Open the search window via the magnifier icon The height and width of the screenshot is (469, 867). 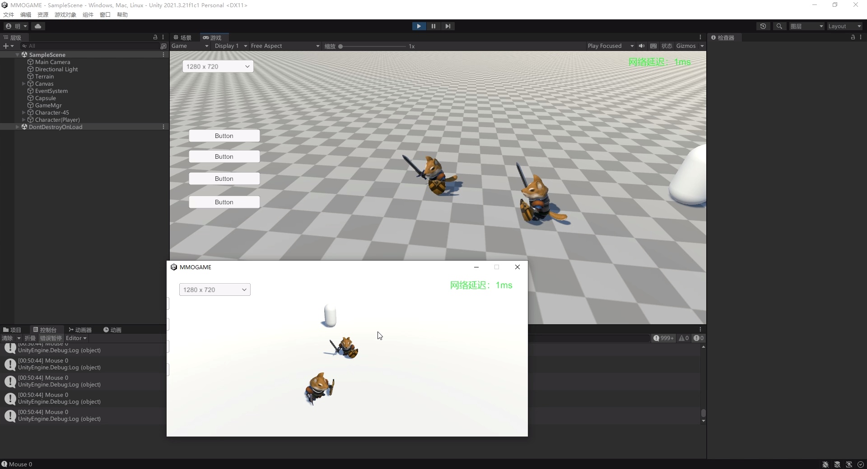pyautogui.click(x=780, y=26)
